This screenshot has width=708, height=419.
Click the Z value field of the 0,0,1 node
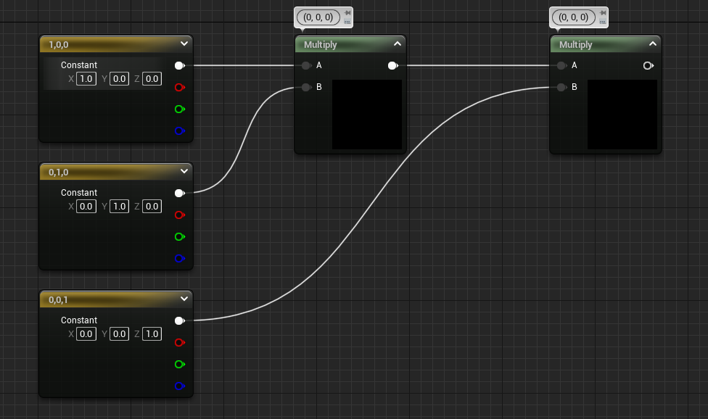[152, 333]
